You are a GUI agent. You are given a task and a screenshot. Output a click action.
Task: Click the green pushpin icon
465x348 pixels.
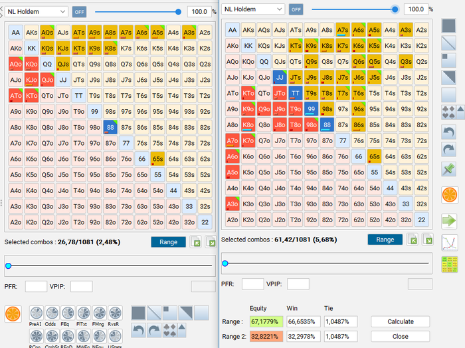tap(448, 169)
